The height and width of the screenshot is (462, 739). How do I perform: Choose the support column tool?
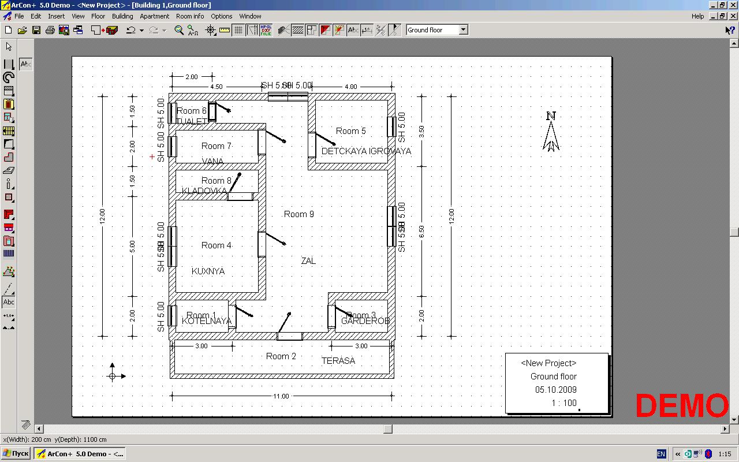click(9, 184)
